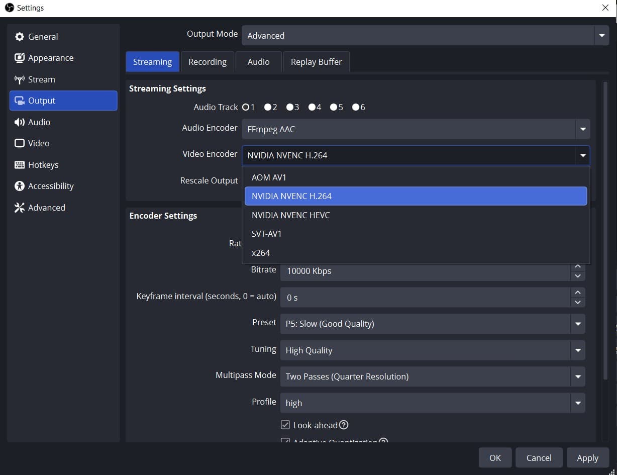617x475 pixels.
Task: Toggle the Look-ahead checkbox
Action: pos(285,425)
